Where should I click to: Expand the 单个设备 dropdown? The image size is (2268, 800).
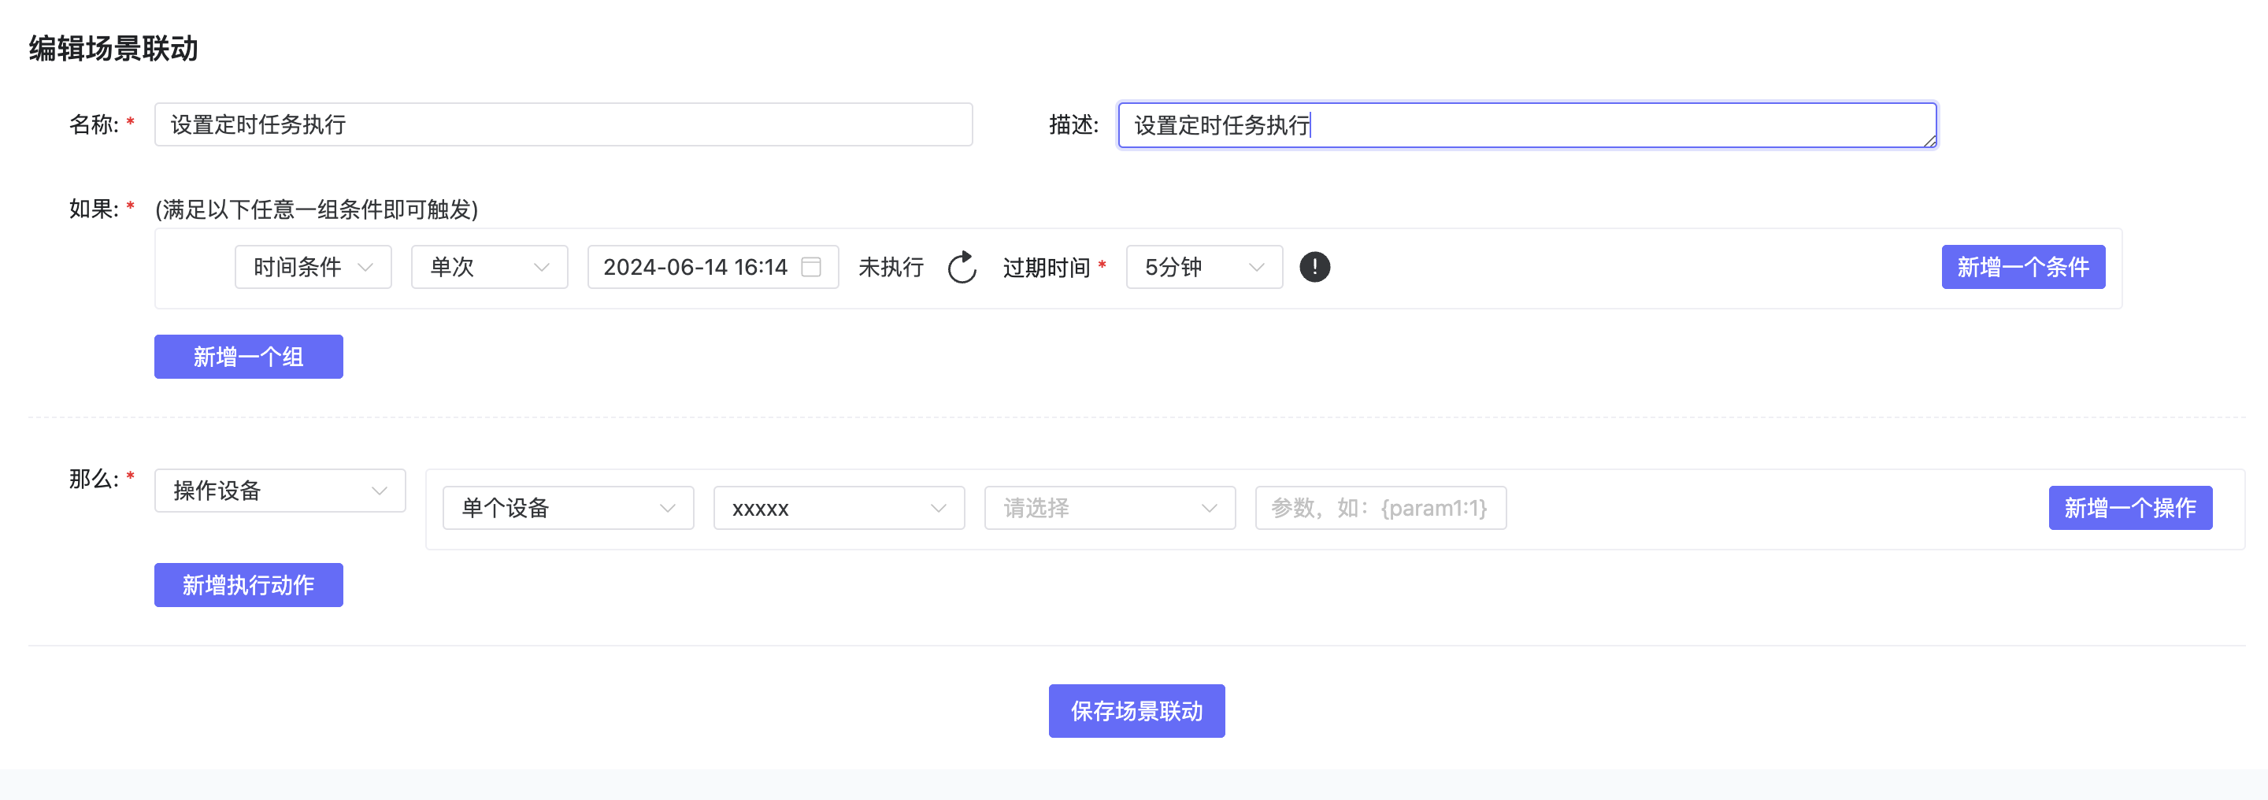568,508
